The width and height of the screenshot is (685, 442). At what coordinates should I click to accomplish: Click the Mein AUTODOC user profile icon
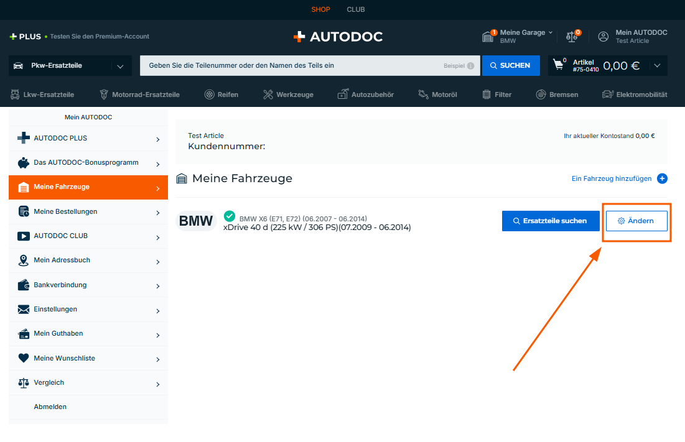coord(603,37)
